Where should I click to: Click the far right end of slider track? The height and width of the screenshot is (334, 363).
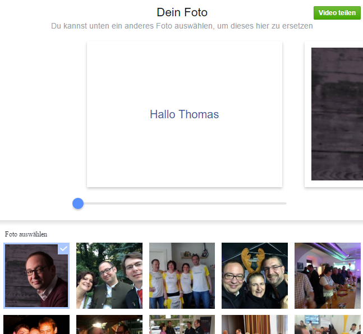(x=284, y=203)
